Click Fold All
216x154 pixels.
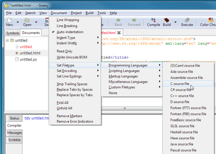(75, 103)
